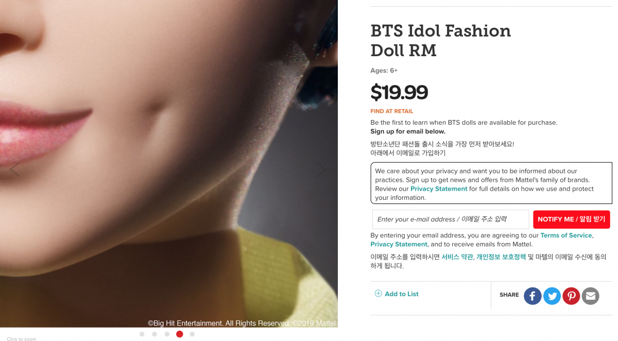Pin the doll on Pinterest
The image size is (618, 341).
point(571,296)
